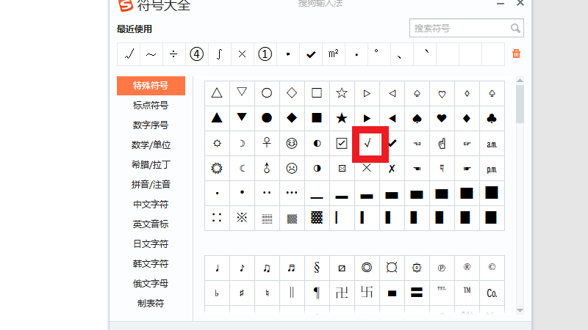Image resolution: width=588 pixels, height=330 pixels.
Task: Open the 数学/单位 category
Action: click(x=151, y=144)
